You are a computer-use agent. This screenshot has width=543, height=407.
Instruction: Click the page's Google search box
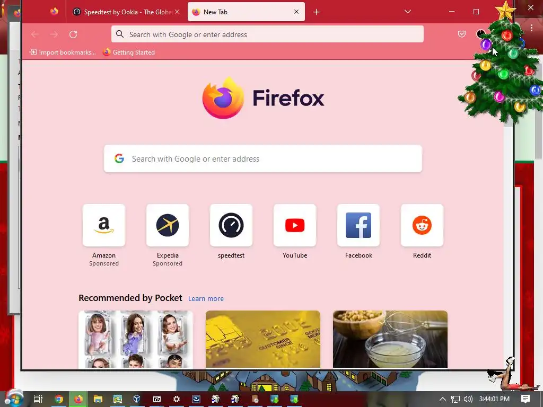click(x=263, y=158)
